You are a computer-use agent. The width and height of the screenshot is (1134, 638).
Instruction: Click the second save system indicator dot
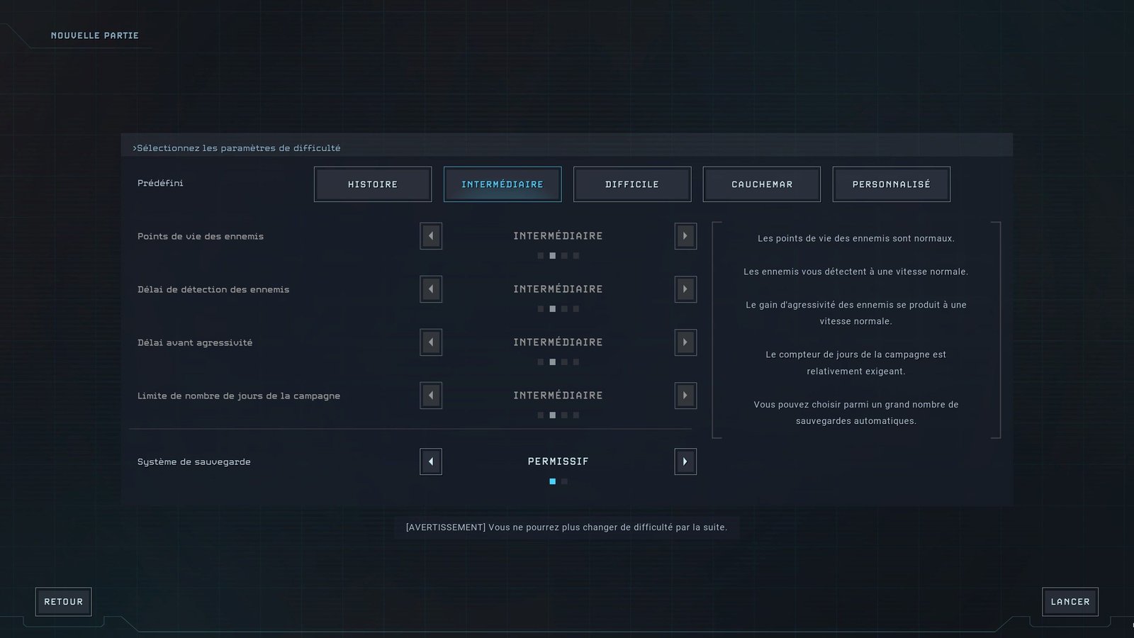click(564, 481)
